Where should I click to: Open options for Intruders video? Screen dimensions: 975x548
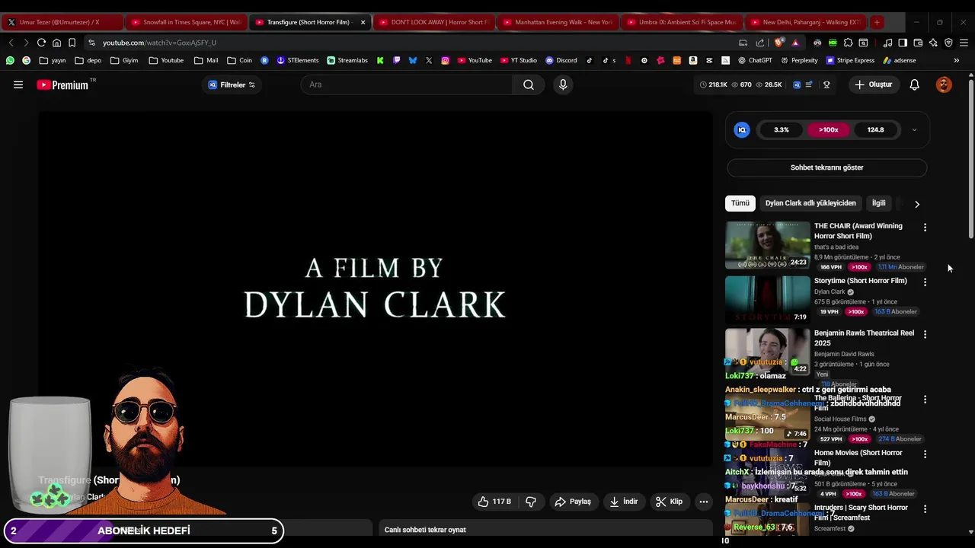(x=925, y=509)
